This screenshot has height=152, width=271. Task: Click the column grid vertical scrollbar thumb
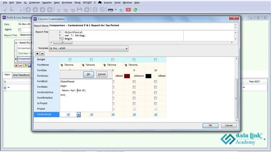pos(236,98)
